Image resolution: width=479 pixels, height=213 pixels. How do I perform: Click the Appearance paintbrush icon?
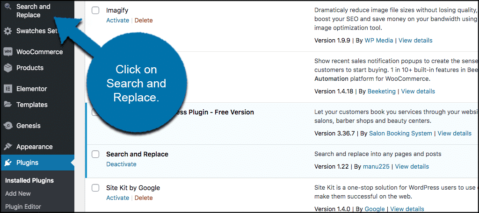click(x=8, y=147)
